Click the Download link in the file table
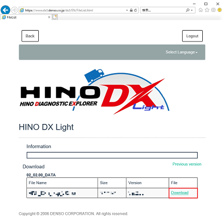Viewport: 224px width, 222px height. pos(180,192)
